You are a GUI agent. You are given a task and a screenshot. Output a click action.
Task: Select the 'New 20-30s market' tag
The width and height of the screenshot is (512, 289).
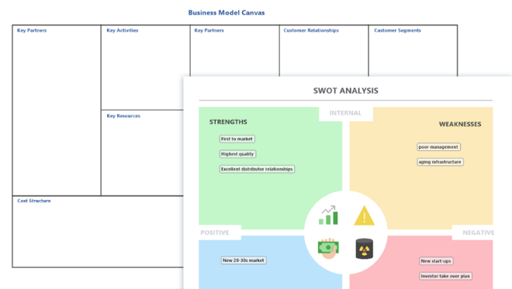point(244,260)
